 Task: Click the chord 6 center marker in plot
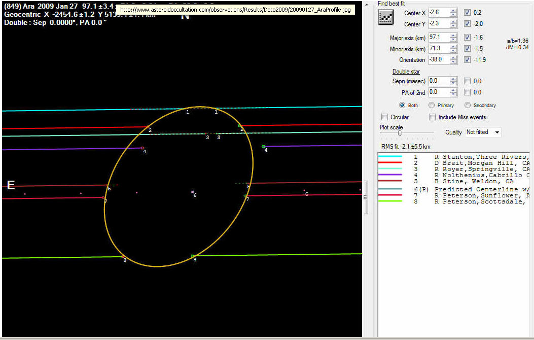[192, 192]
